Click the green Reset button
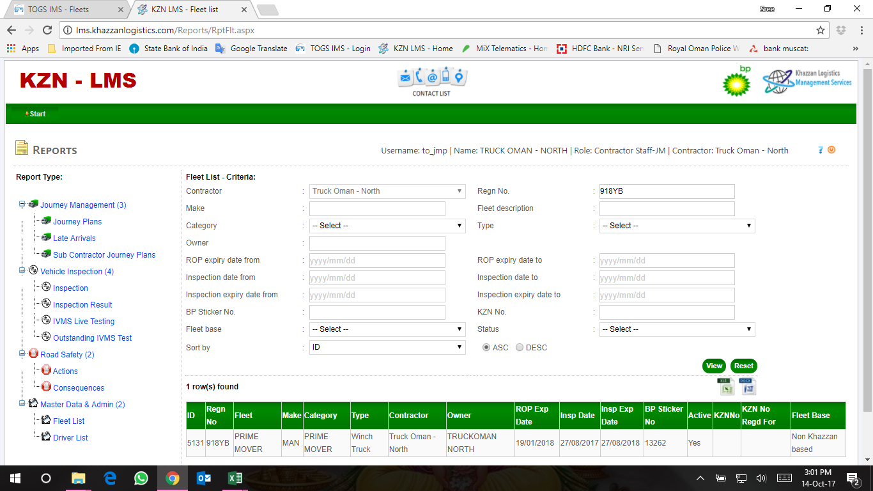Viewport: 873px width, 491px height. [x=743, y=366]
